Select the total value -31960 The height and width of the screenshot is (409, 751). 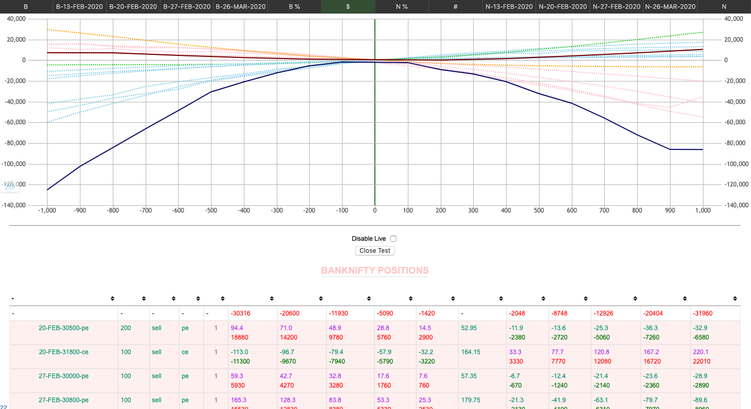coord(703,313)
